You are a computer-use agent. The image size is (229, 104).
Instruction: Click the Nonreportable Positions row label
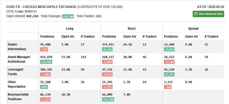point(18,97)
